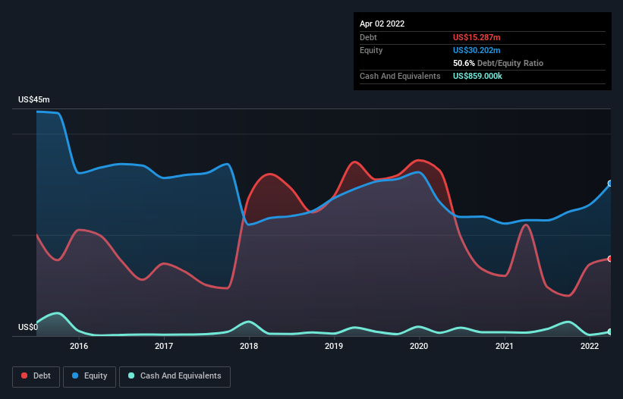Select the 2020 axis label
The image size is (623, 399).
click(419, 346)
